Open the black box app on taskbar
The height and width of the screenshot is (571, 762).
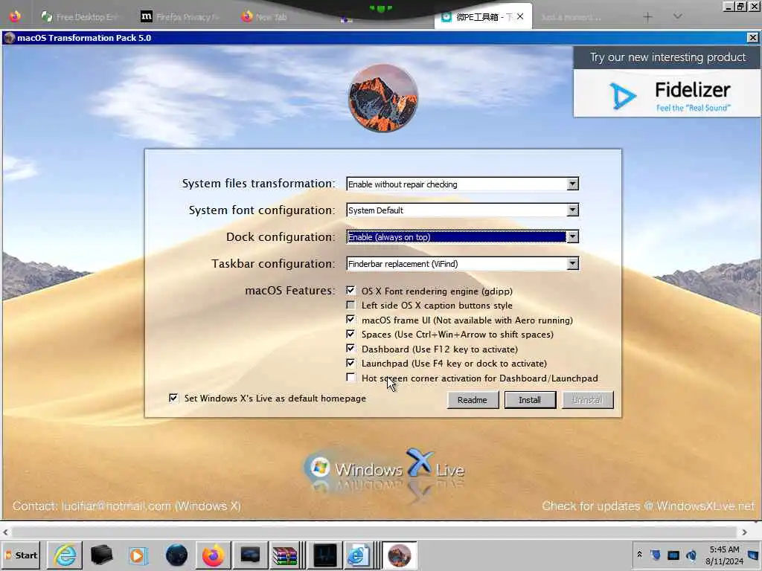[101, 555]
